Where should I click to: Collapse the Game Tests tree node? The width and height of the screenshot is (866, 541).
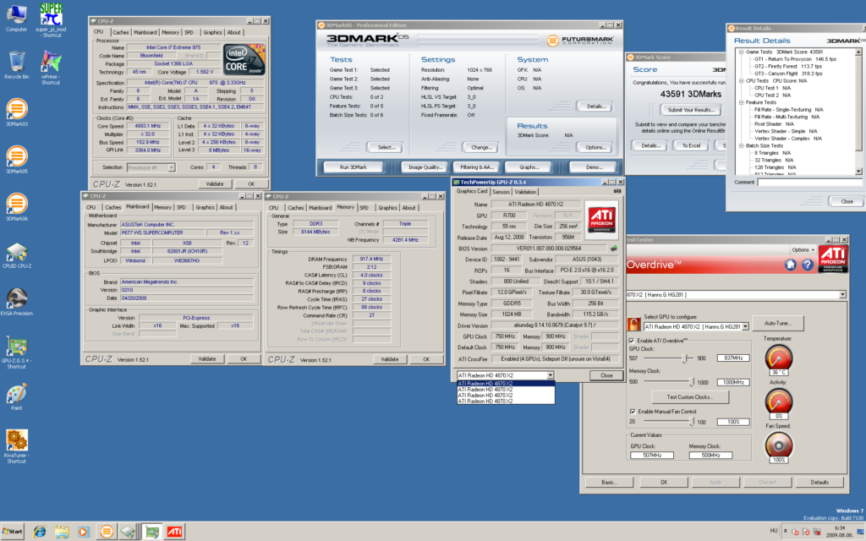pyautogui.click(x=741, y=52)
